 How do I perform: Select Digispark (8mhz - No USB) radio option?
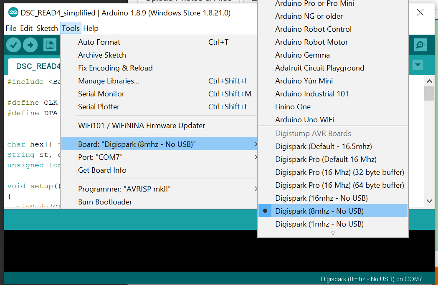(x=333, y=211)
